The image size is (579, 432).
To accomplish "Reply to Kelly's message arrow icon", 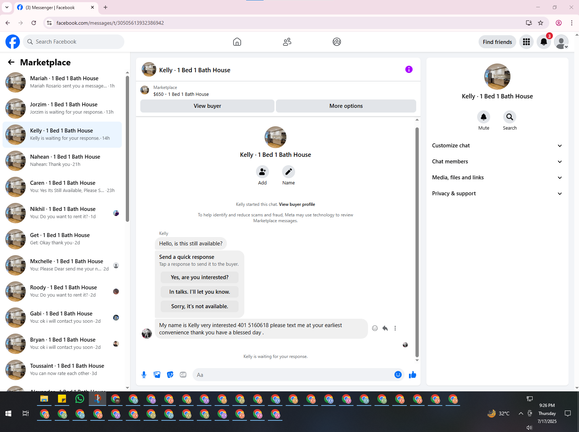I will (385, 328).
